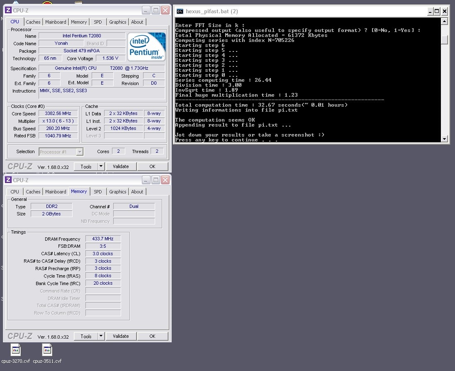The image size is (455, 371).
Task: Open Caches tab in lower CPU-Z window
Action: (33, 192)
